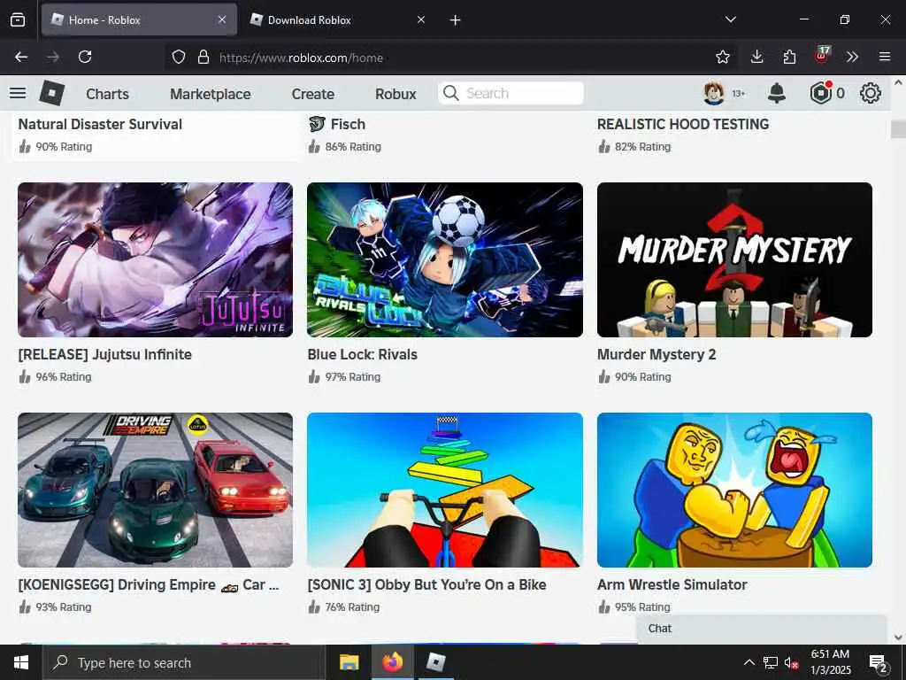Click the extension with the 17 badge

(822, 56)
